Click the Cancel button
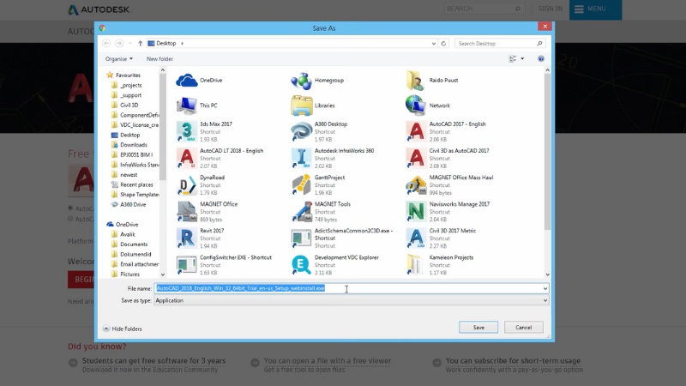 coord(524,328)
